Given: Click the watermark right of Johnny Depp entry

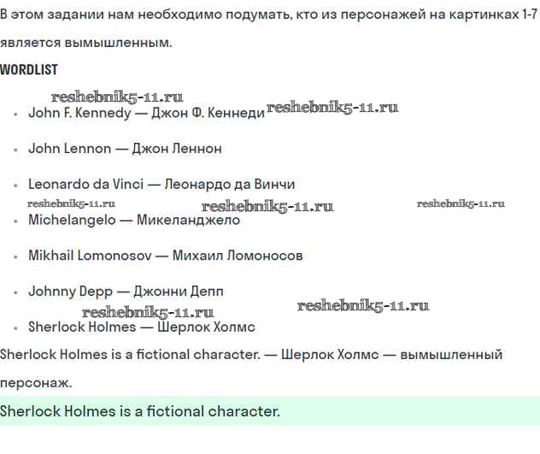Looking at the screenshot, I should (363, 305).
